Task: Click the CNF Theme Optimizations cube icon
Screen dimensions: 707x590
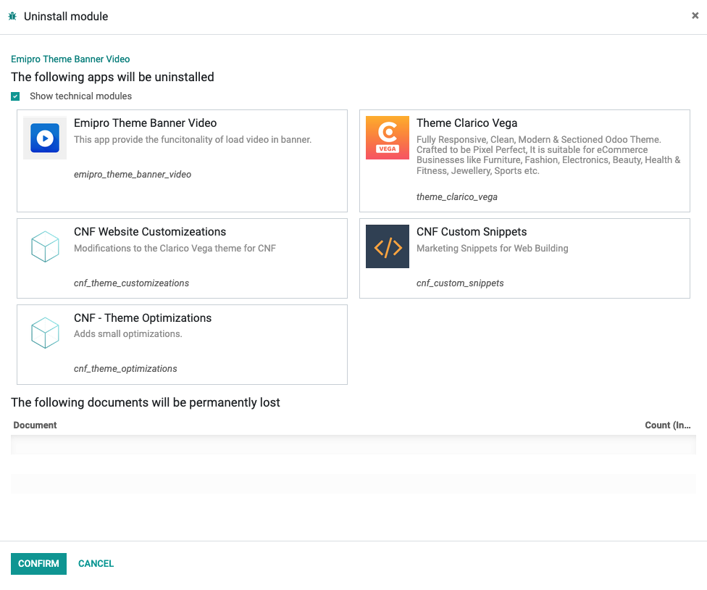Action: [x=45, y=333]
